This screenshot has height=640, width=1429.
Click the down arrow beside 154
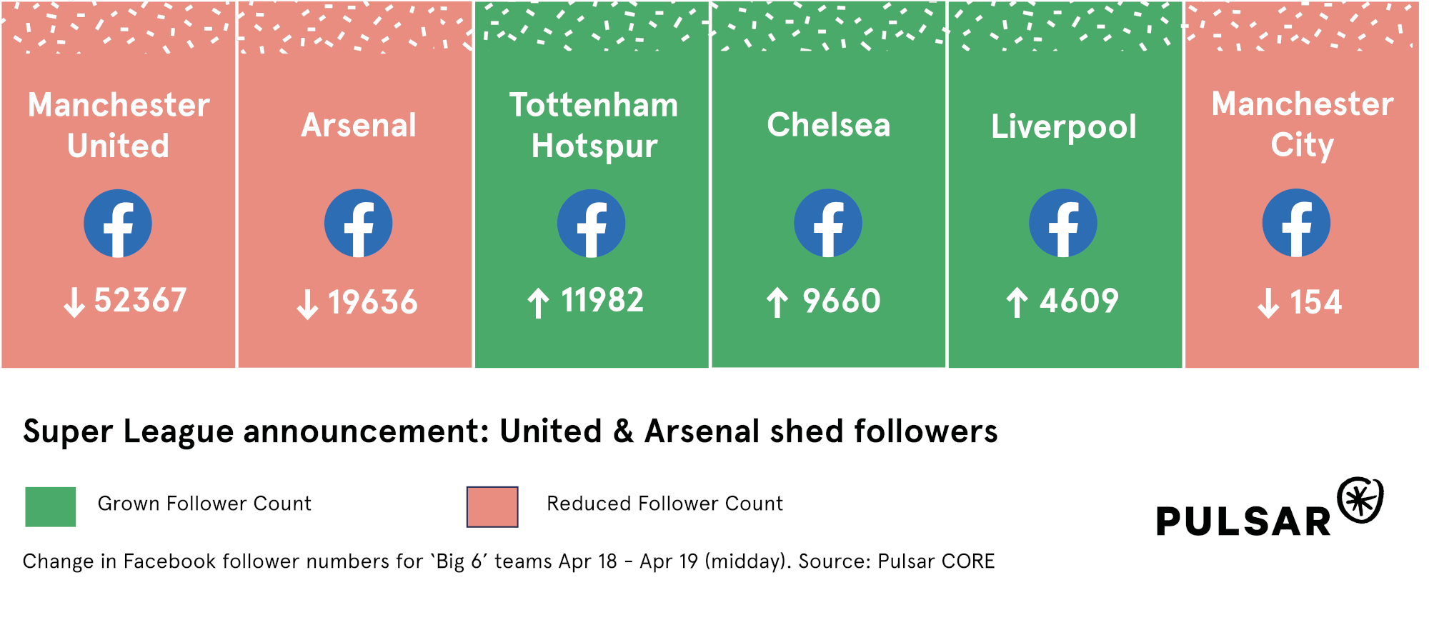point(1268,303)
